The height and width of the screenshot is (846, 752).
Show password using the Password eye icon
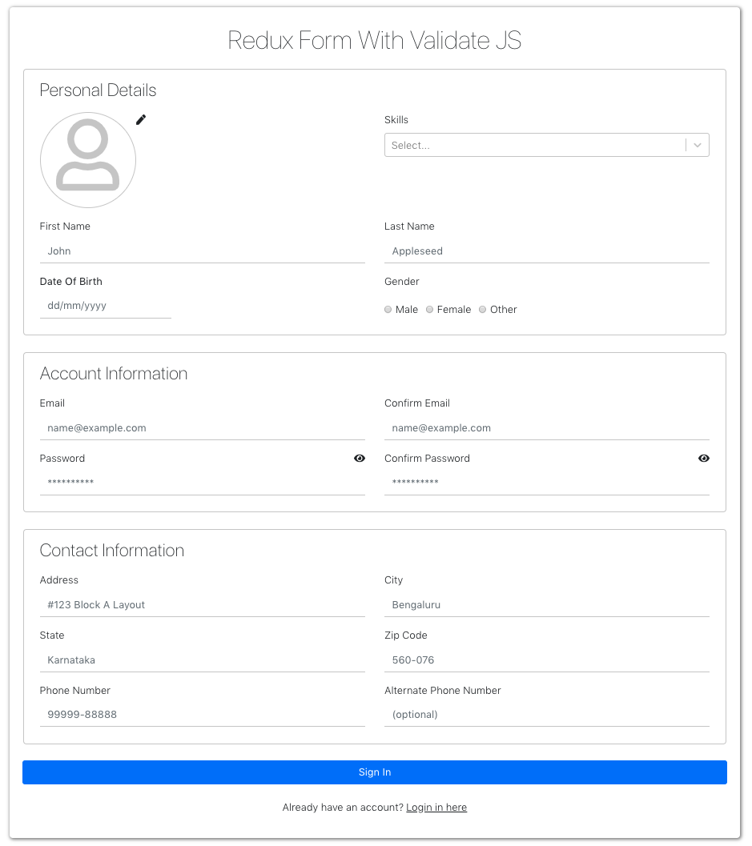(360, 459)
